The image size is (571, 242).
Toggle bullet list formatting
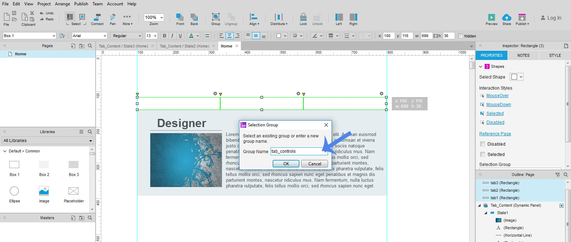[x=207, y=36]
